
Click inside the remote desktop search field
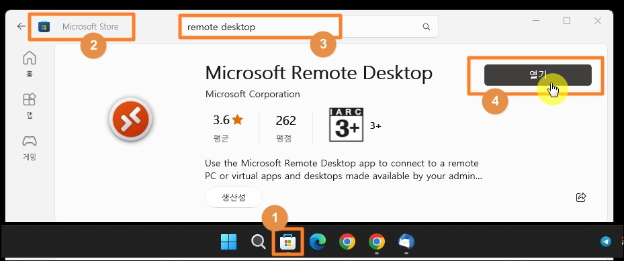(x=308, y=27)
